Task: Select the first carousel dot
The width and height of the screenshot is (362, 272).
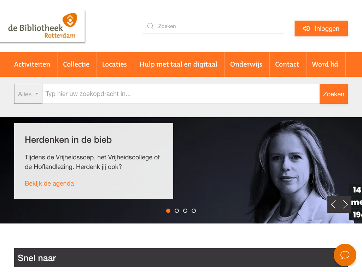Action: click(x=168, y=211)
